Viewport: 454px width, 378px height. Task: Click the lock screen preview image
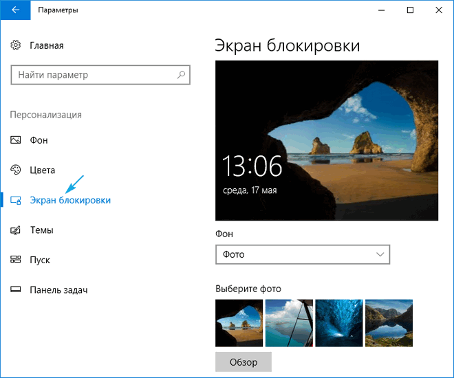327,140
